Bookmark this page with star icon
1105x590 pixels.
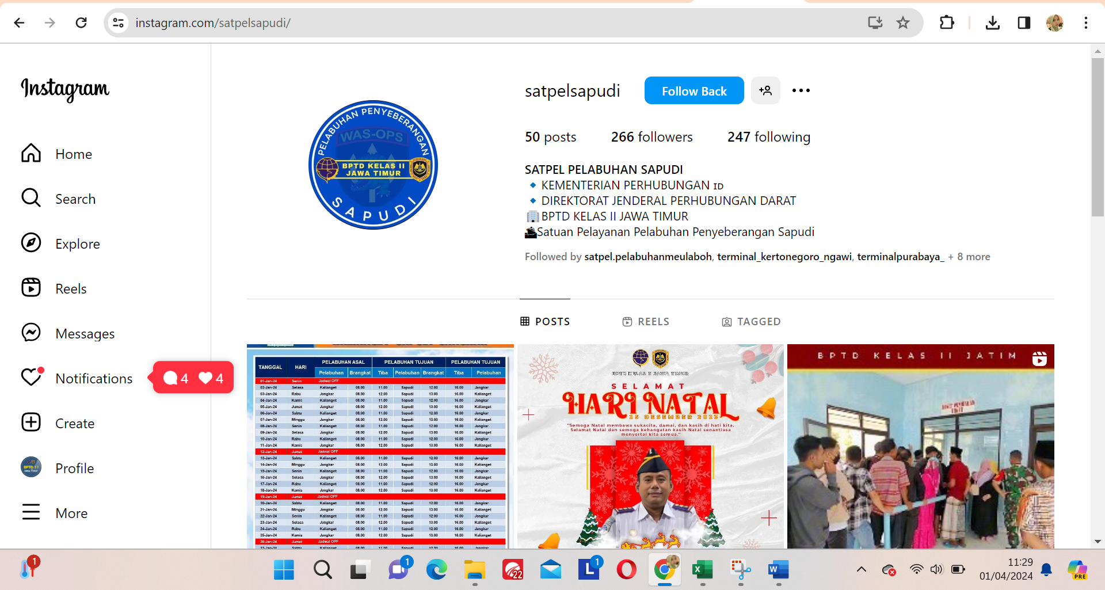pyautogui.click(x=902, y=22)
